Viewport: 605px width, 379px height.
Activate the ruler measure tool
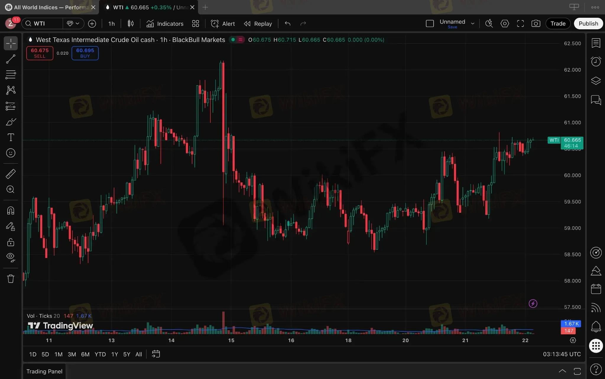pyautogui.click(x=11, y=174)
